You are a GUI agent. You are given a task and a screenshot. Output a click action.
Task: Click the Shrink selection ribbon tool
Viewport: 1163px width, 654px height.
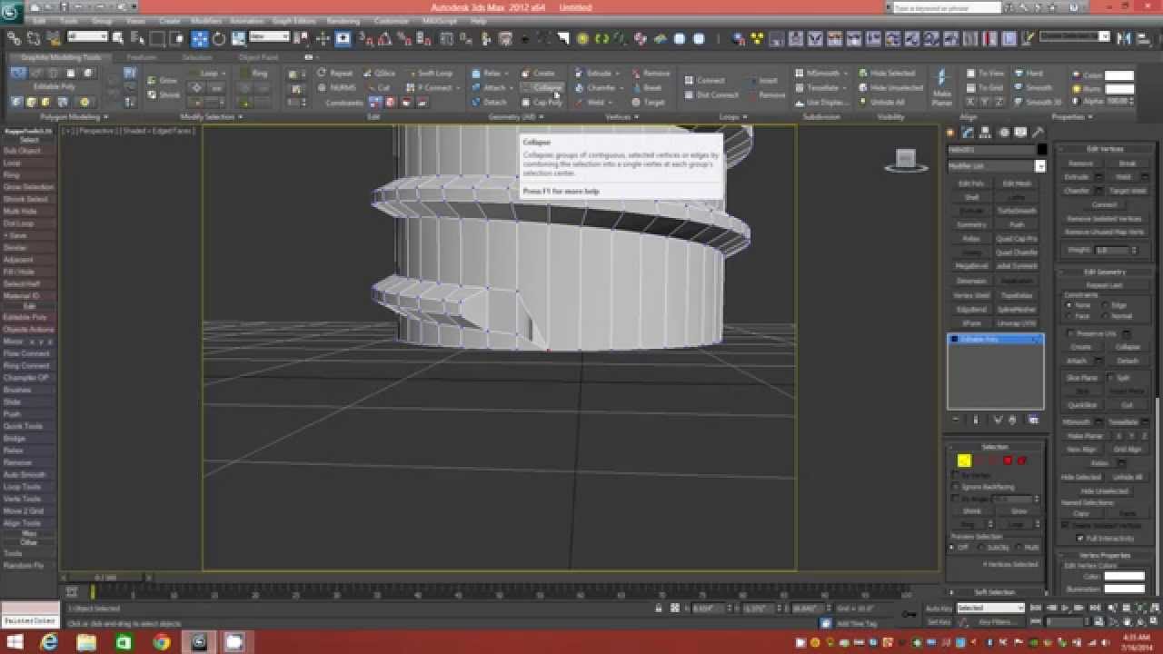tap(164, 94)
